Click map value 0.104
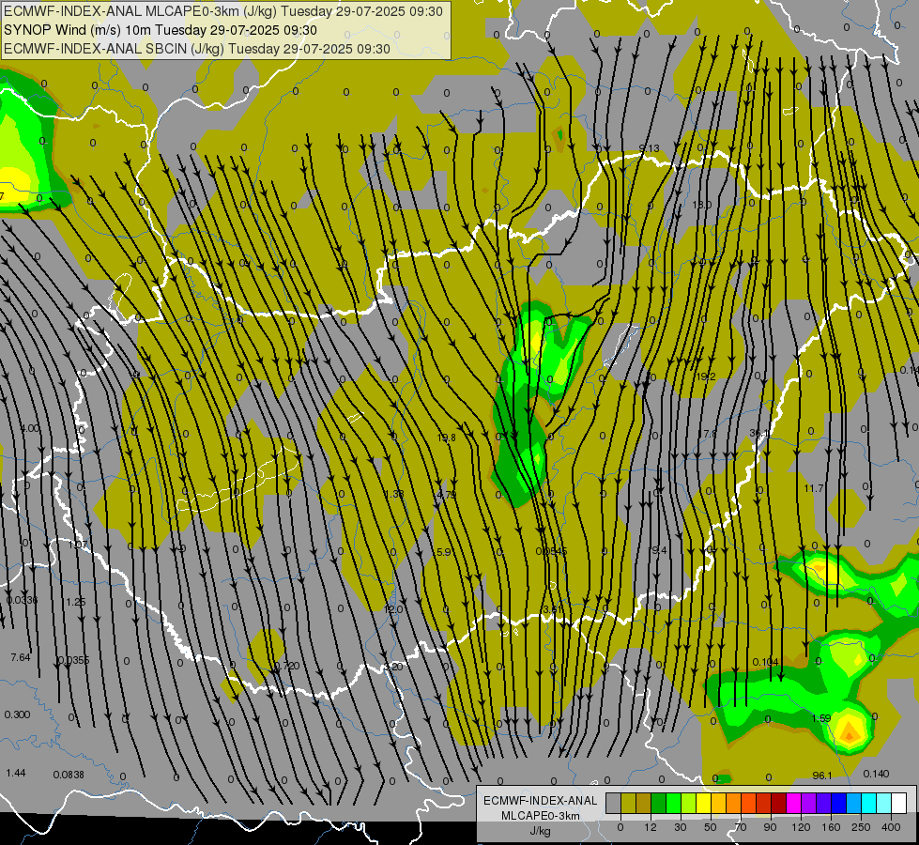The width and height of the screenshot is (919, 845). tap(766, 662)
